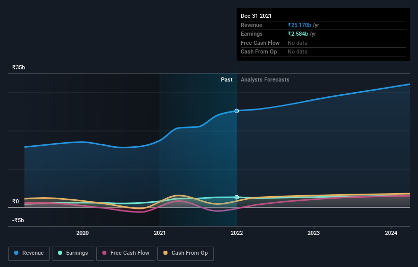Click the blue Revenue legend dot
Image resolution: width=418 pixels, height=267 pixels.
(16, 253)
